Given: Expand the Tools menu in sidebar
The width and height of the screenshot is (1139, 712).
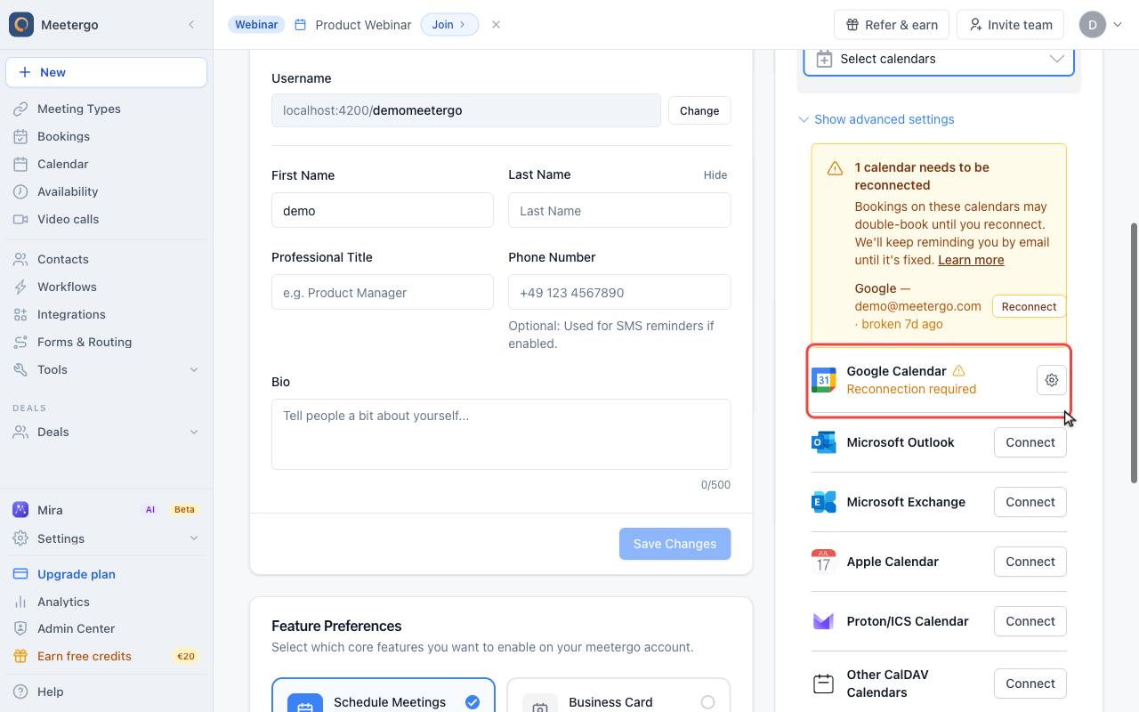Looking at the screenshot, I should click(107, 369).
